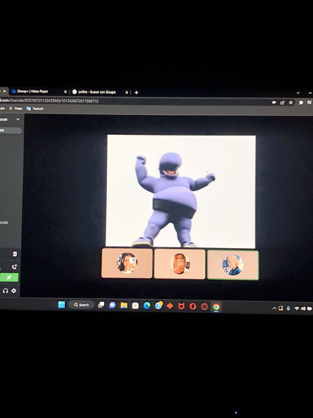Show hidden system tray icons
The height and width of the screenshot is (418, 313).
[x=274, y=308]
